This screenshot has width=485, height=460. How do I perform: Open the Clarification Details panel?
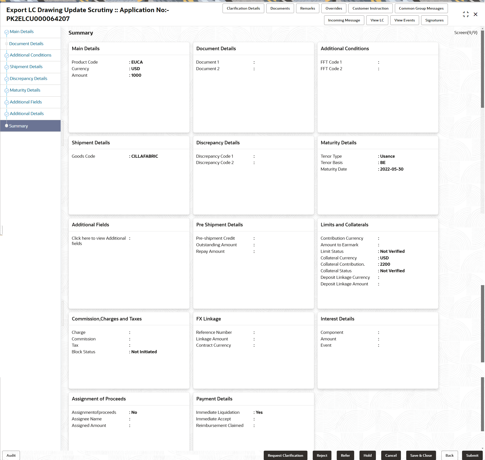pyautogui.click(x=243, y=8)
